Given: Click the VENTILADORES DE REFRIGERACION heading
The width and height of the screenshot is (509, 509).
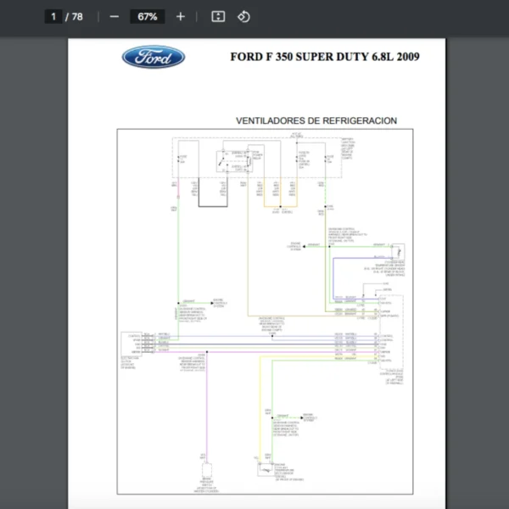Looking at the screenshot, I should coord(316,120).
